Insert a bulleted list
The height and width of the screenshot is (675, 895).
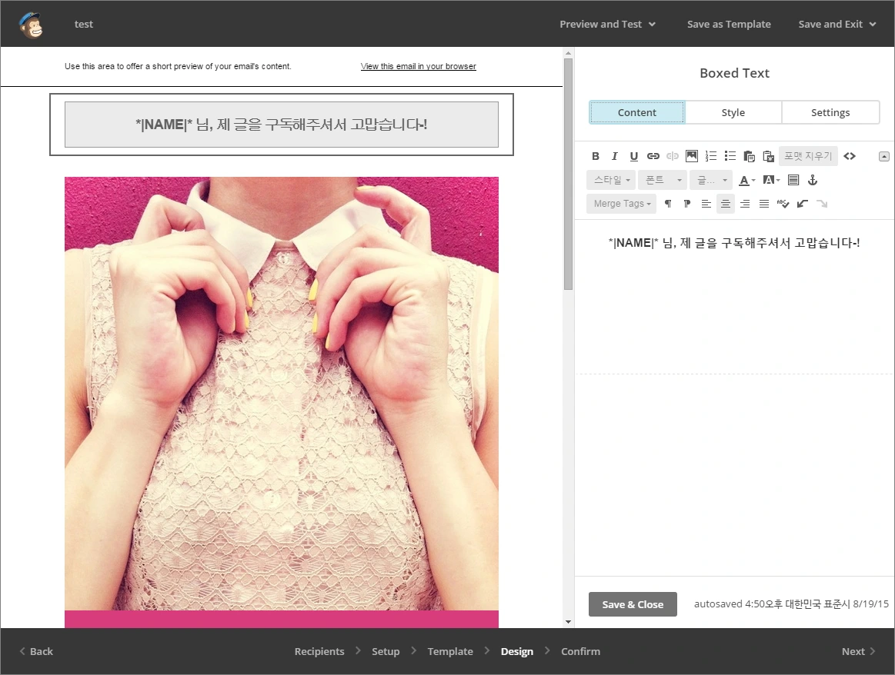(730, 155)
